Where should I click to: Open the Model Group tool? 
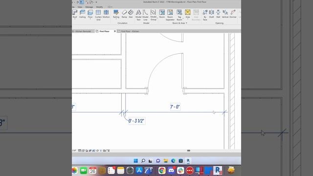[153, 15]
